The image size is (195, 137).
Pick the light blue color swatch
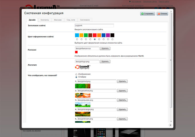[77, 35]
